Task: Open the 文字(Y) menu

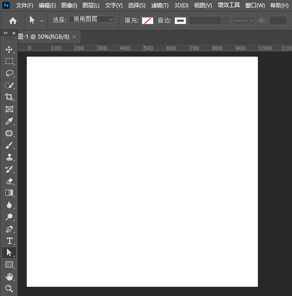Action: (113, 5)
